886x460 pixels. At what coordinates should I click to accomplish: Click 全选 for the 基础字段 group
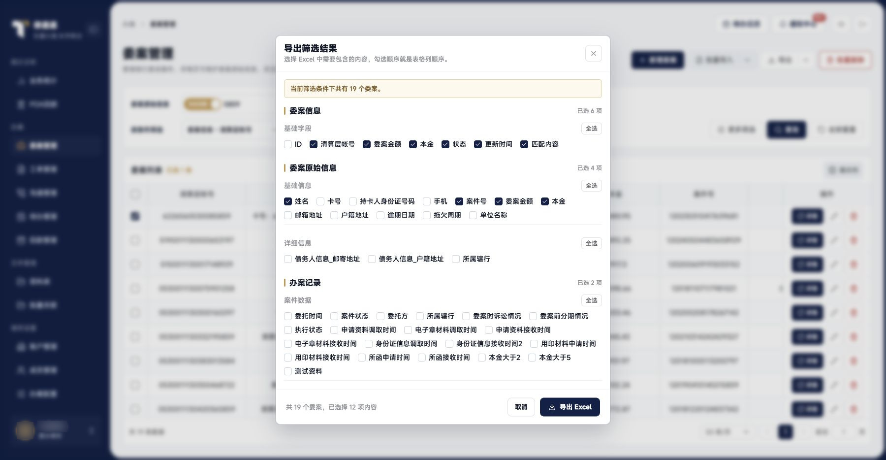pos(591,129)
